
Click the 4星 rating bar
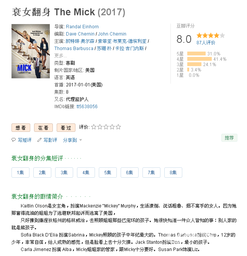pos(200,59)
